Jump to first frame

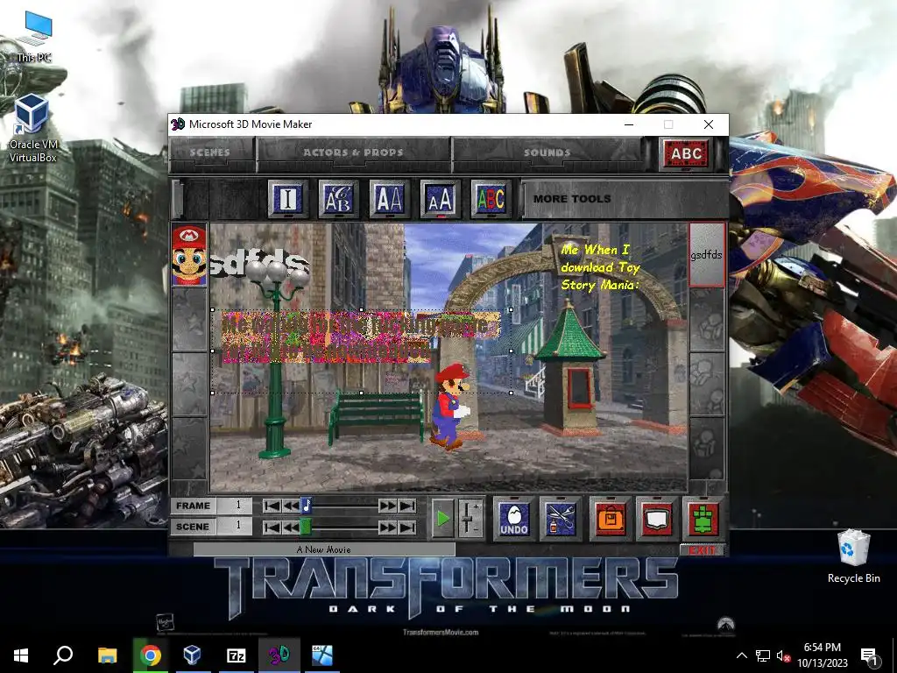coord(272,506)
